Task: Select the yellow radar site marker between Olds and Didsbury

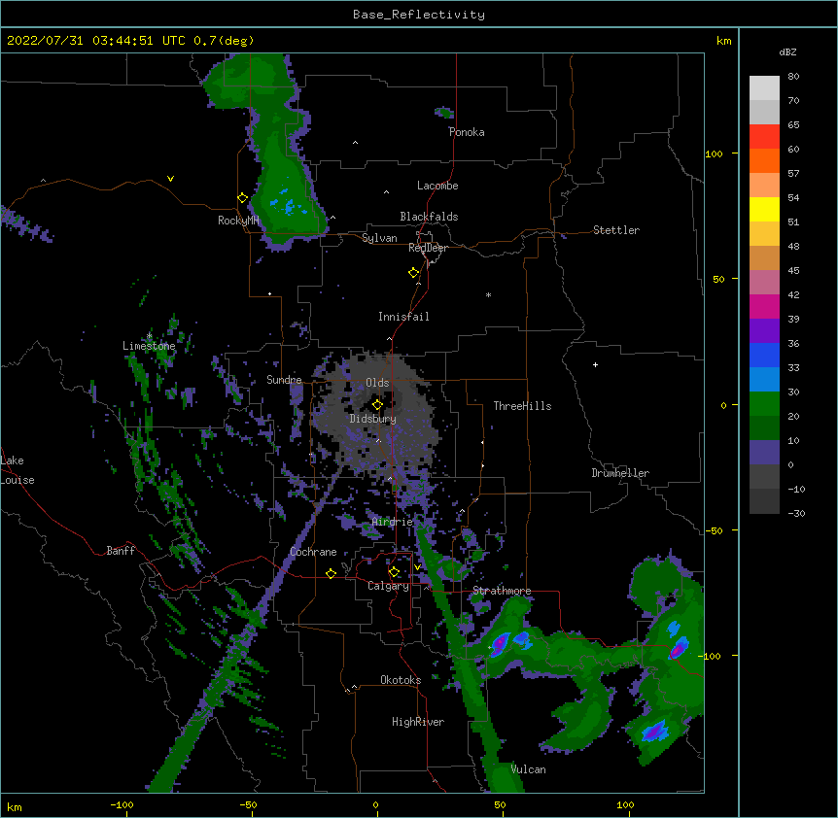Action: pyautogui.click(x=377, y=405)
